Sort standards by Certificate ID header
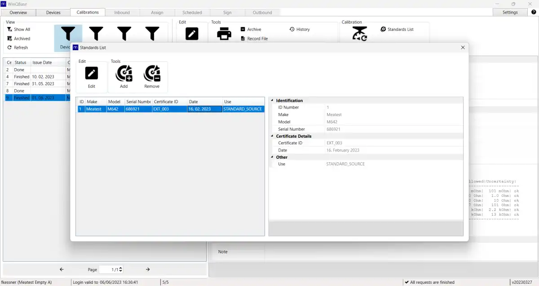539x286 pixels. (170, 102)
